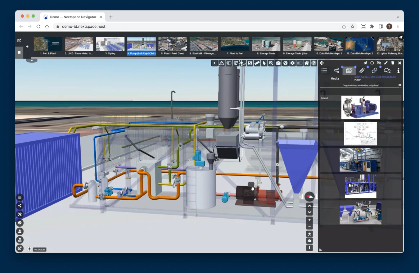Image resolution: width=419 pixels, height=273 pixels.
Task: Toggle visibility with crossed-eye icon
Action: [x=379, y=63]
